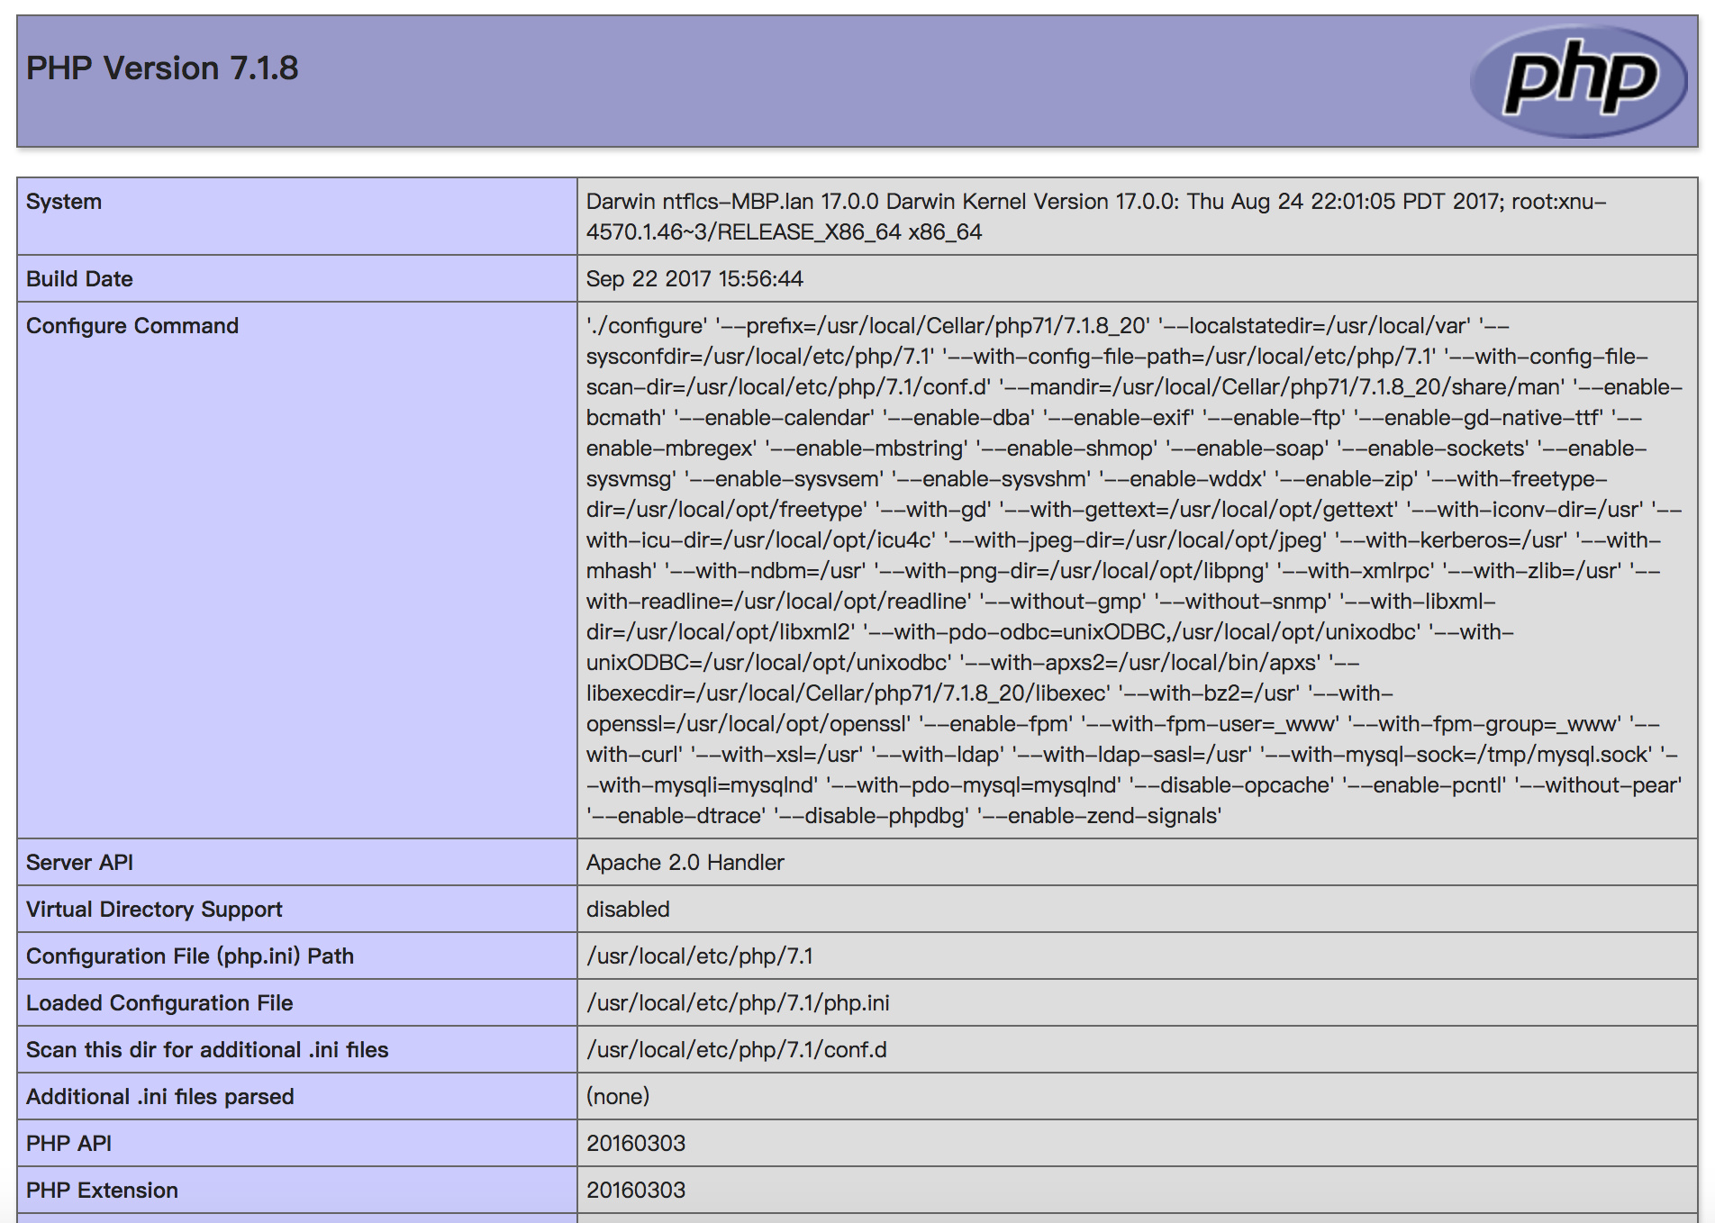
Task: Click the 'PHP Extension' label
Action: [x=102, y=1191]
